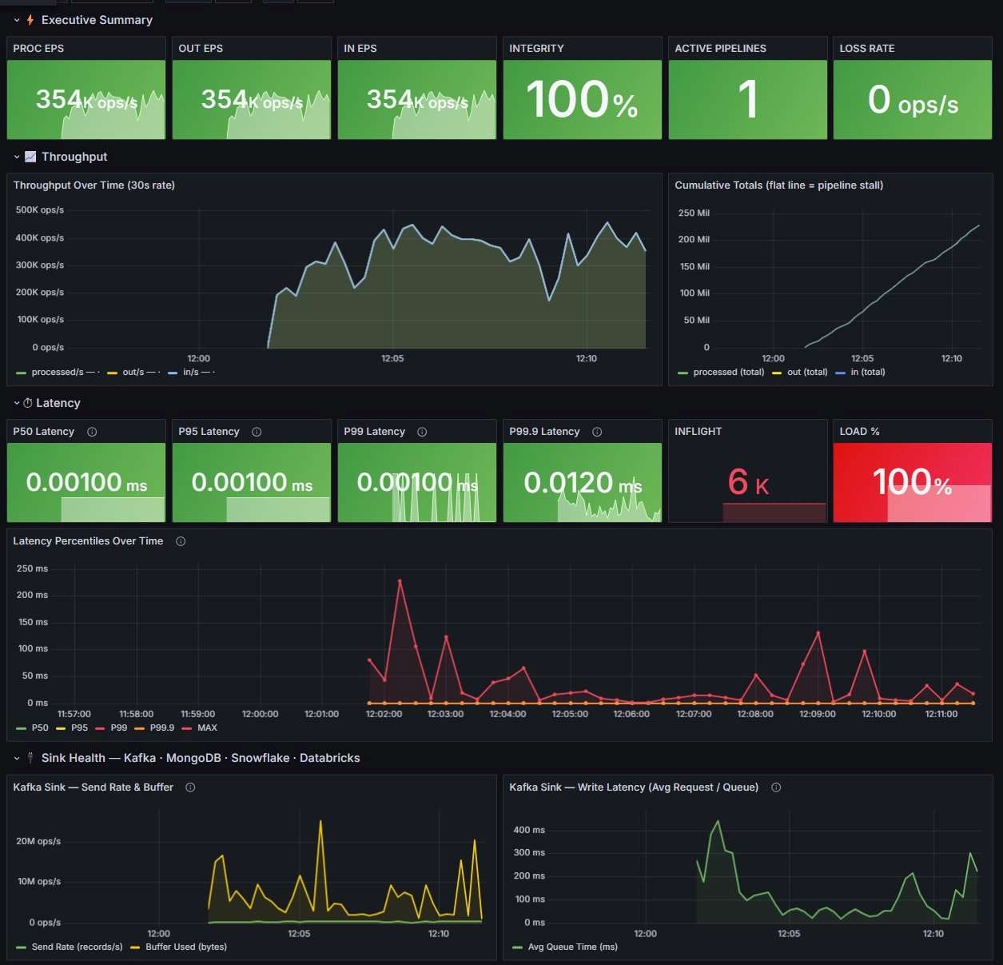The width and height of the screenshot is (1003, 965).
Task: Toggle the processed (total) legend series
Action: click(728, 372)
